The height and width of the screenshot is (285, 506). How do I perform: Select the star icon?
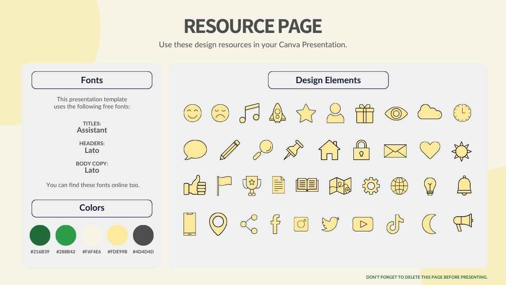click(306, 113)
